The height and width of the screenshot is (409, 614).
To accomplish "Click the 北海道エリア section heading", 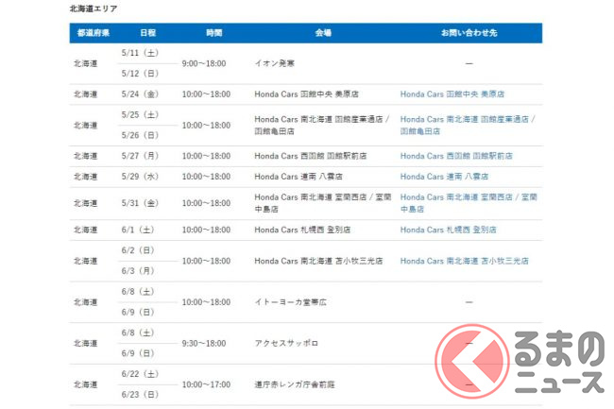I will coord(94,8).
